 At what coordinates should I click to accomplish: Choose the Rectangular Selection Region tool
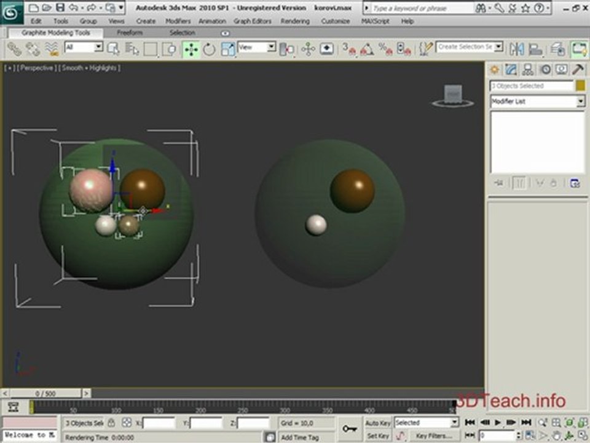point(150,49)
